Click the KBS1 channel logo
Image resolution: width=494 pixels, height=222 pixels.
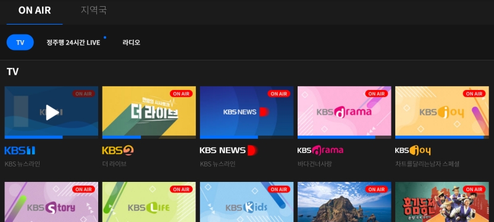(20, 150)
